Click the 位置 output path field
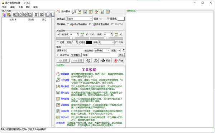 coord(103,55)
